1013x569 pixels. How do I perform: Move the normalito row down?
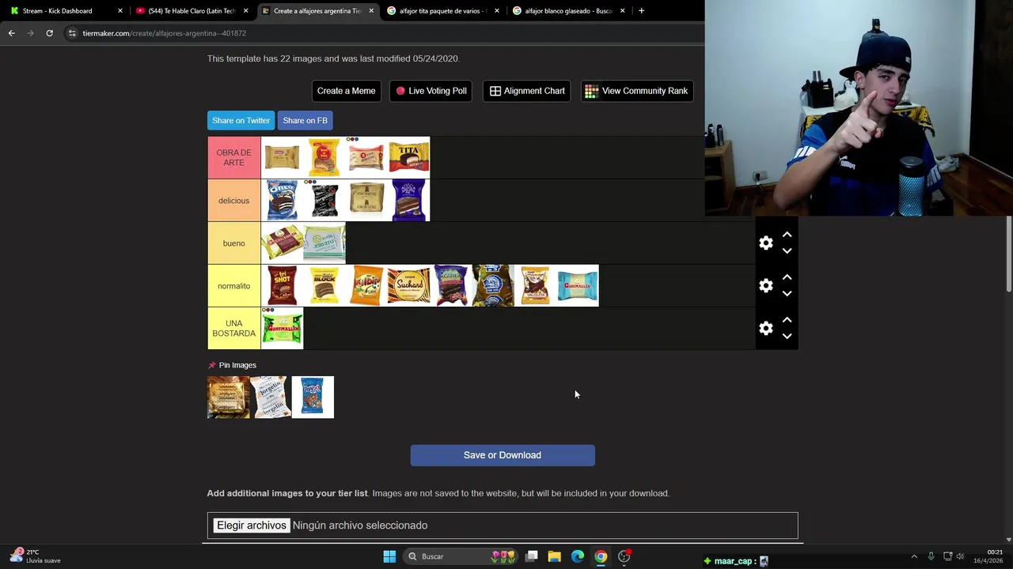[x=787, y=294]
